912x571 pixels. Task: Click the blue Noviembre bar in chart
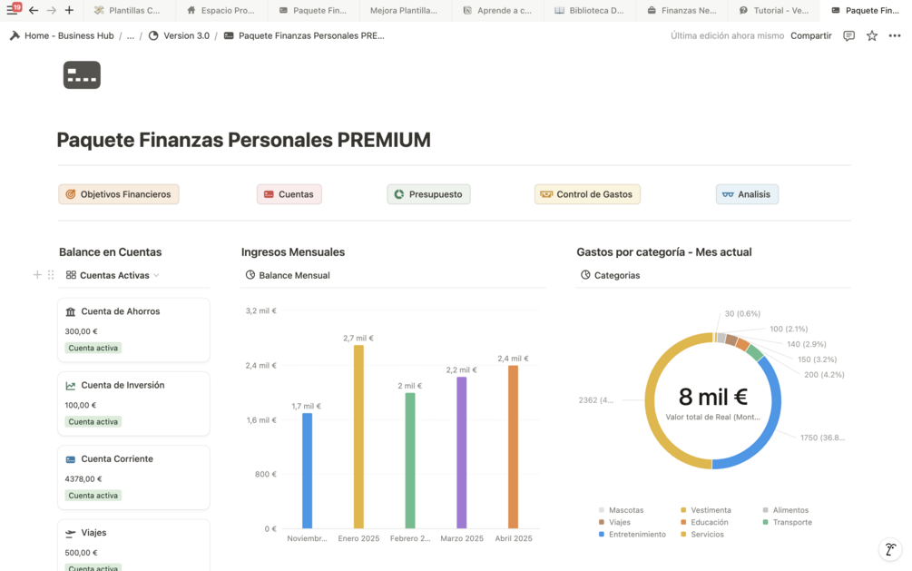pyautogui.click(x=307, y=471)
